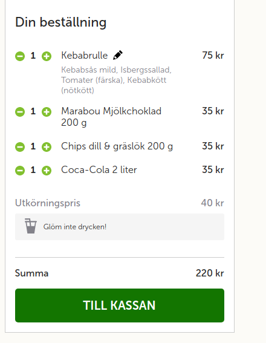Click the Din beställning heading
Image resolution: width=266 pixels, height=343 pixels.
point(61,22)
